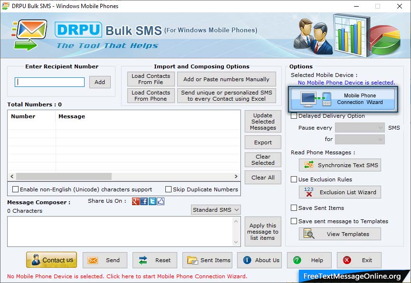Click the message composer scroll up arrow
This screenshot has height=283, width=411.
236,221
